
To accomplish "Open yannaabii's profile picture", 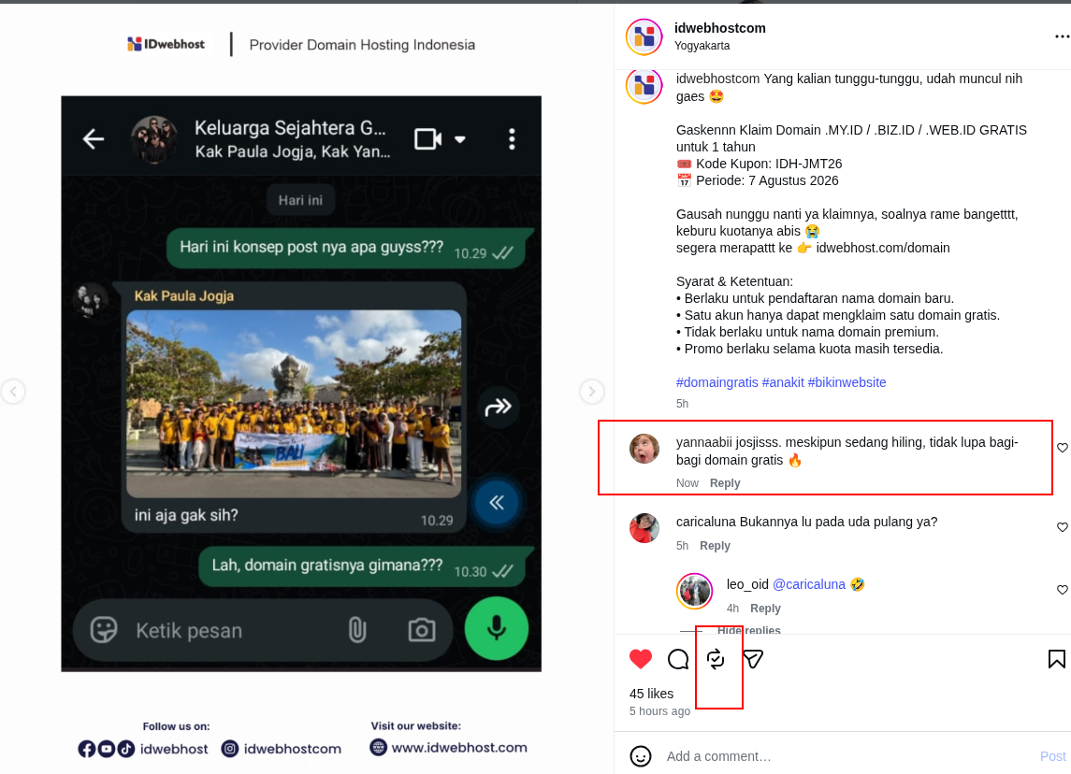I will [644, 449].
